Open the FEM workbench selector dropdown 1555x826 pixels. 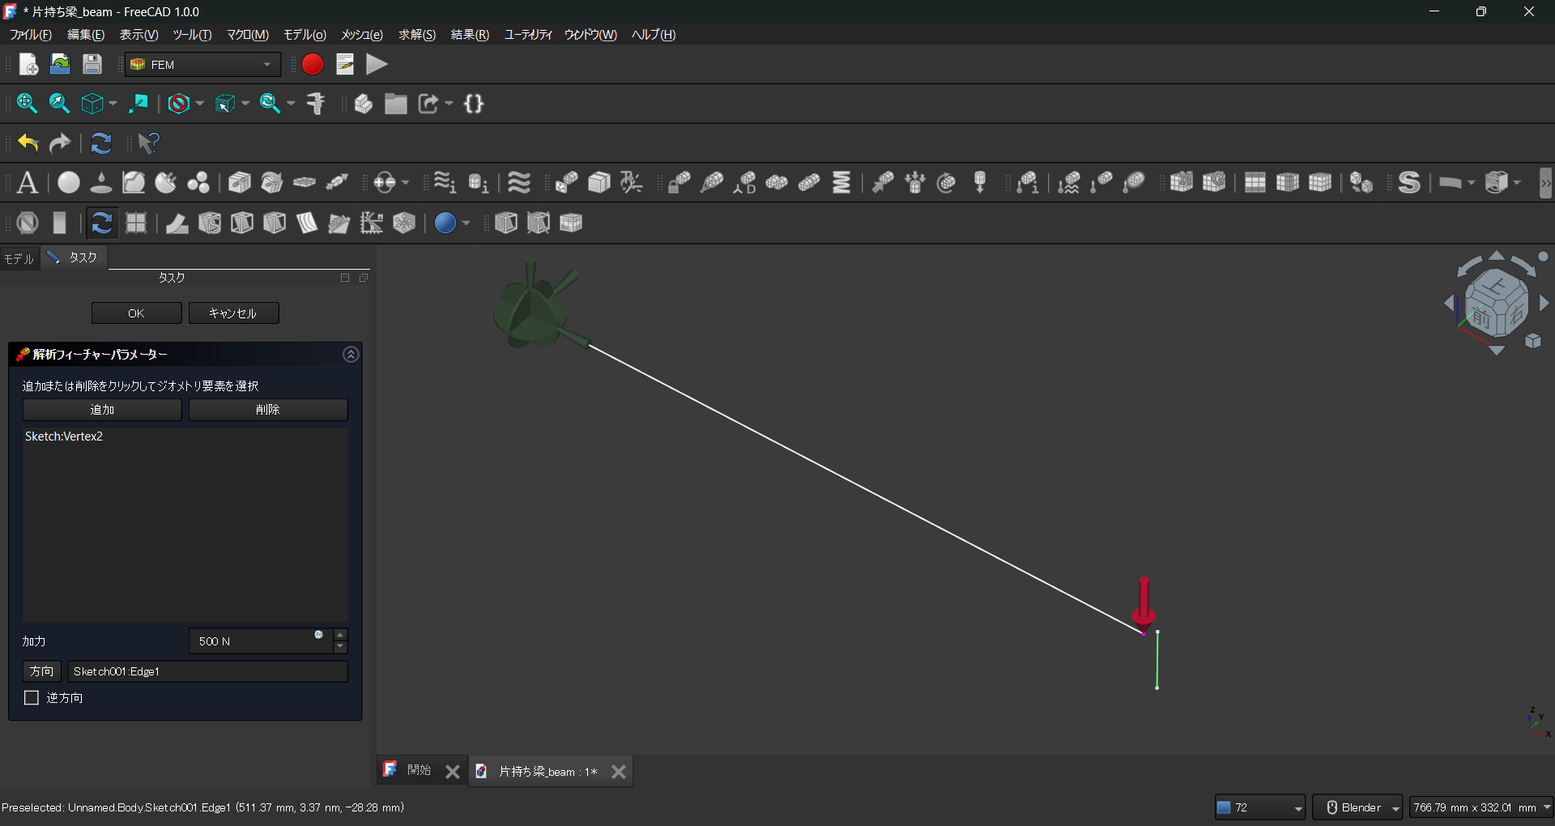[202, 65]
